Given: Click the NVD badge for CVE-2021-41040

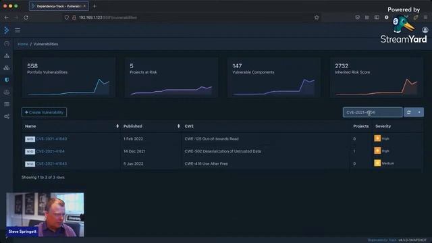Looking at the screenshot, I should tap(30, 139).
